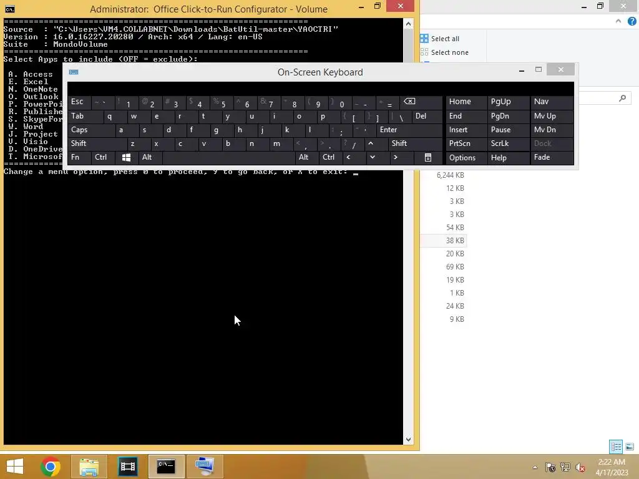Image resolution: width=639 pixels, height=479 pixels.
Task: Open the On-Screen Keyboard title bar icon
Action: 74,72
